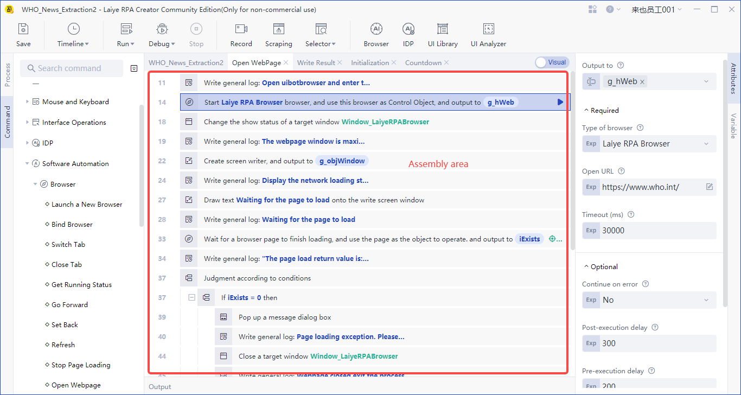This screenshot has width=741, height=395.
Task: Select the Bind Browser command
Action: click(x=72, y=225)
